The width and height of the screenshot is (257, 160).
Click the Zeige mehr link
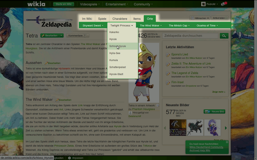218,92
